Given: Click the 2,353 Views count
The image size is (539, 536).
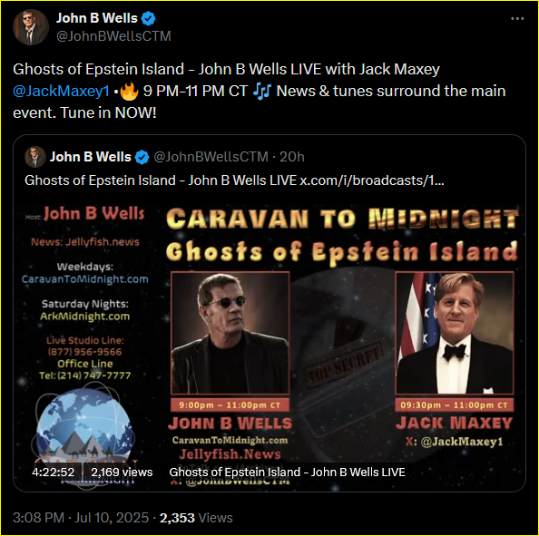Looking at the screenshot, I should [x=196, y=518].
